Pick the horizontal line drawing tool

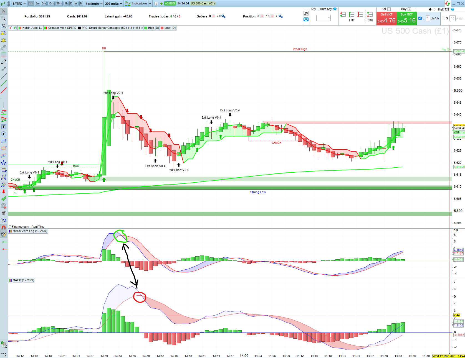click(x=4, y=98)
